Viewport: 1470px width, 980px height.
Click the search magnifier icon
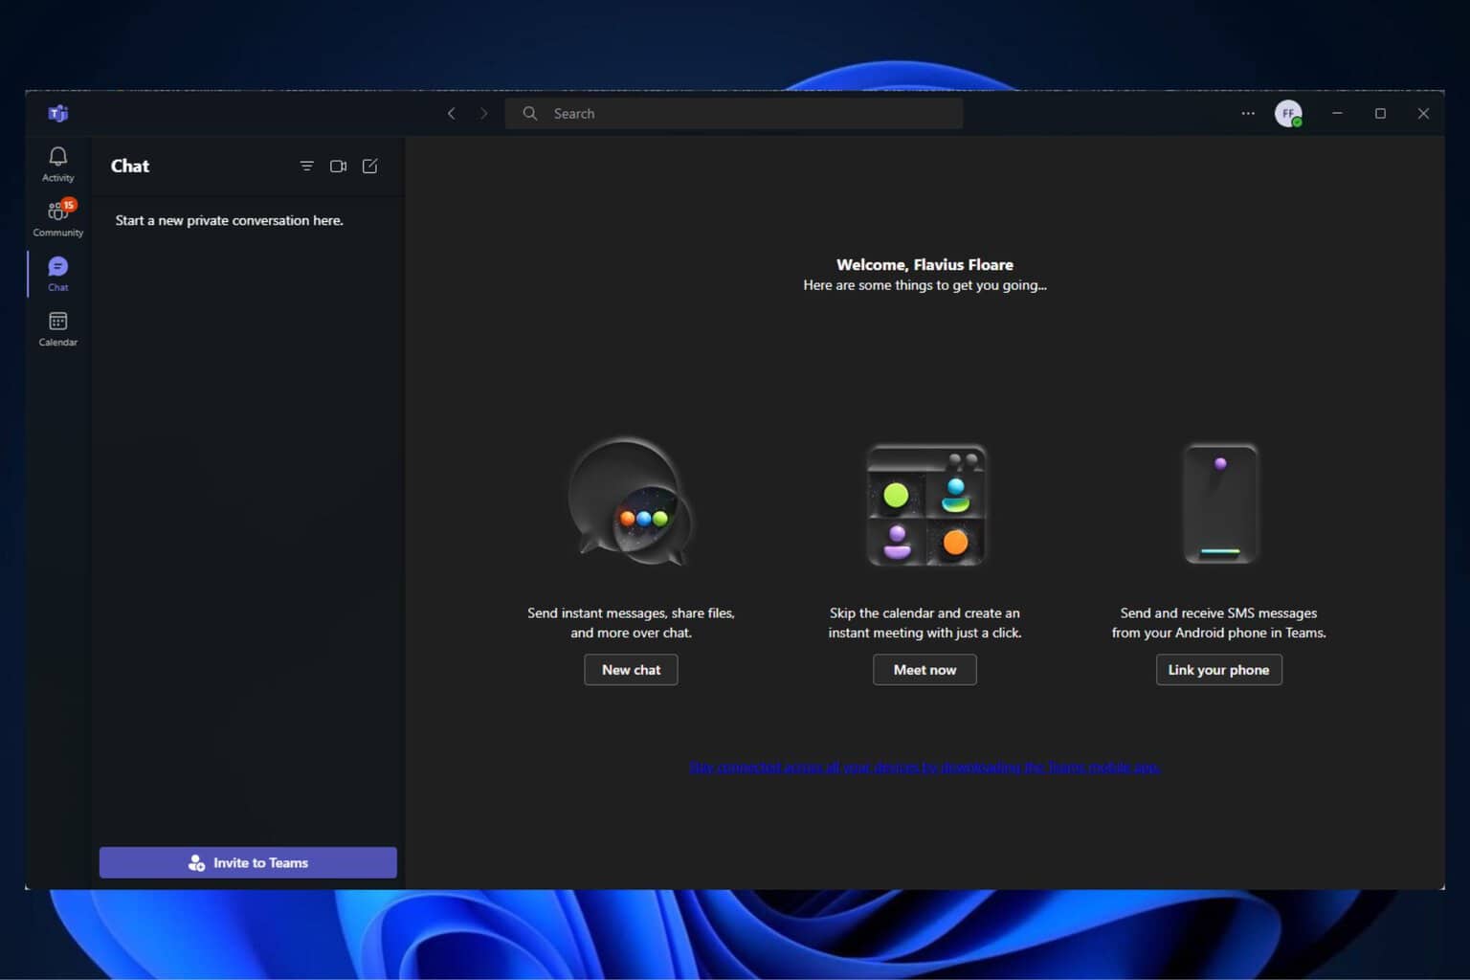point(530,113)
